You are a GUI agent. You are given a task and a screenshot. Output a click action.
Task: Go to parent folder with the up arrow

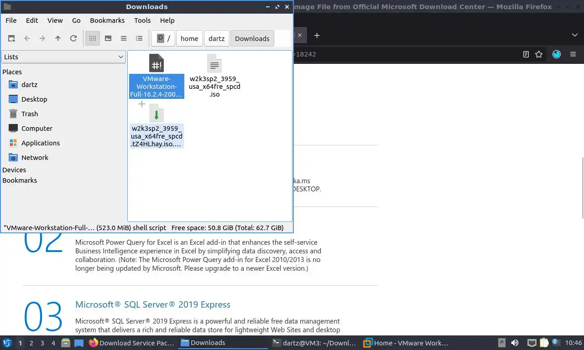point(58,39)
